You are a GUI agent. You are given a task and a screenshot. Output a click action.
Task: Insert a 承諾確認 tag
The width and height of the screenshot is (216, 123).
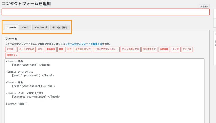pyautogui.click(x=164, y=49)
